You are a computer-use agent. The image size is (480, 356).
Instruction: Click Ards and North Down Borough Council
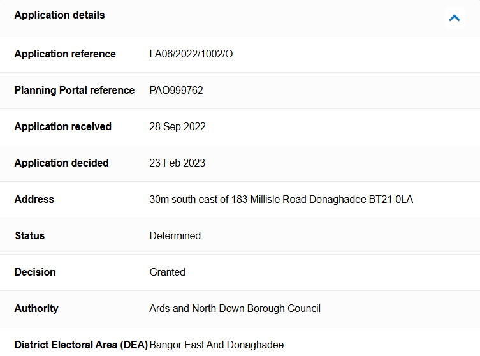tap(235, 309)
